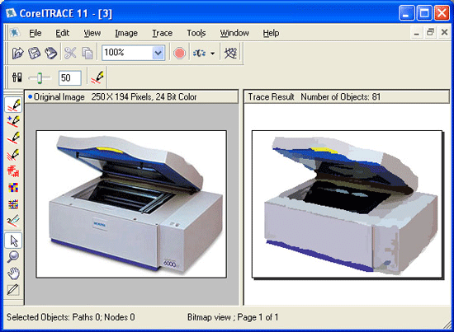
Task: Select the Eyedropper tool in sidebar
Action: [13, 289]
